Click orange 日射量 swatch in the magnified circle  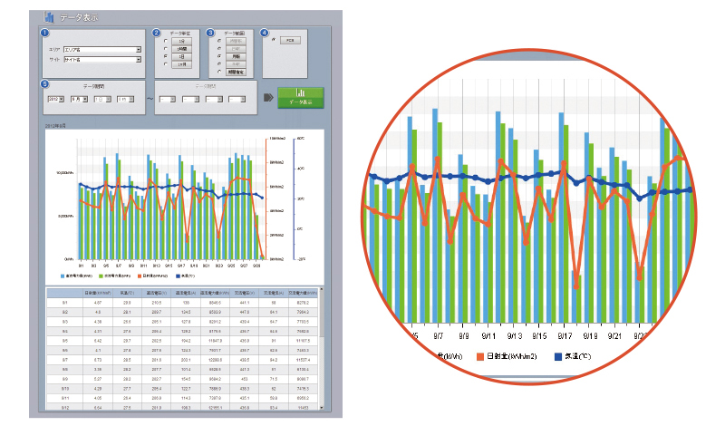point(480,356)
